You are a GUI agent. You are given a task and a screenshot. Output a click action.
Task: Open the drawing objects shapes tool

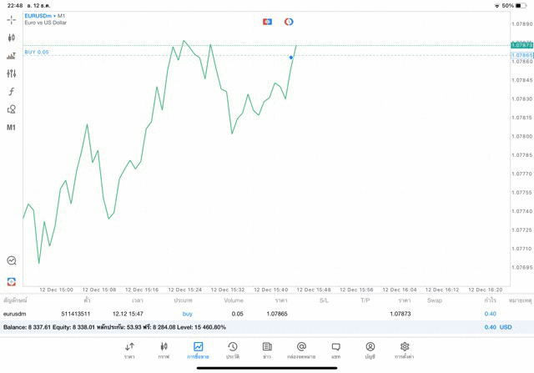tap(11, 109)
